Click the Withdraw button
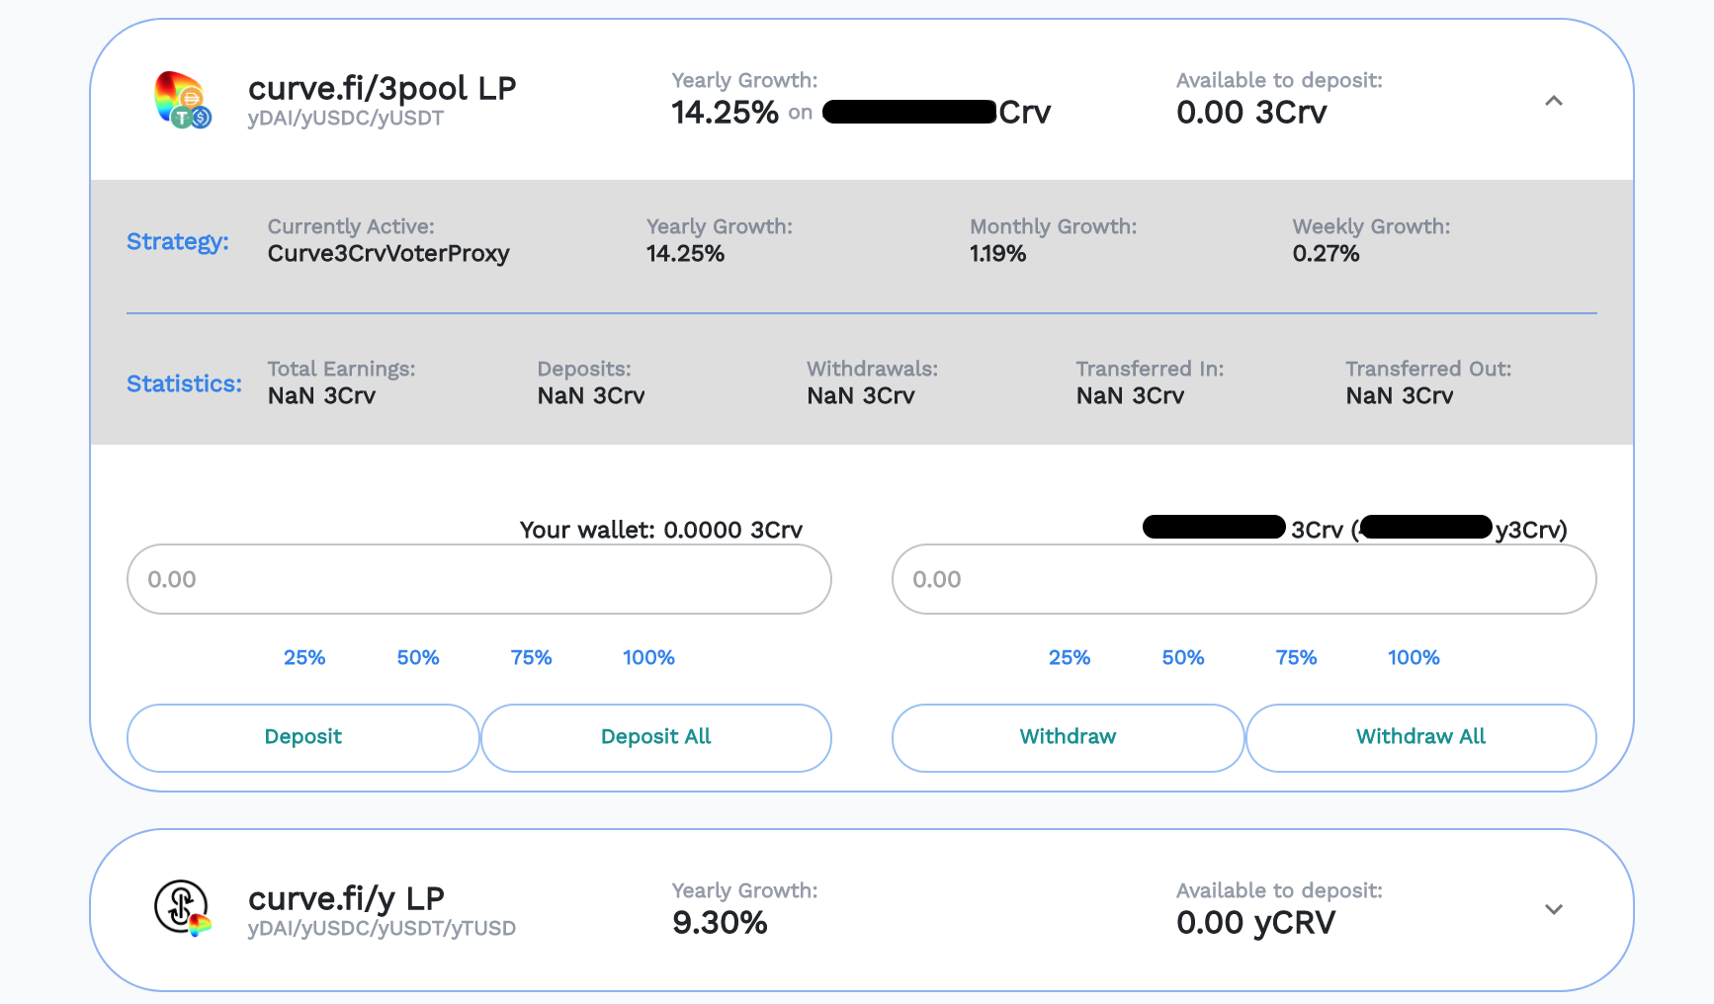The width and height of the screenshot is (1714, 1004). (x=1069, y=737)
